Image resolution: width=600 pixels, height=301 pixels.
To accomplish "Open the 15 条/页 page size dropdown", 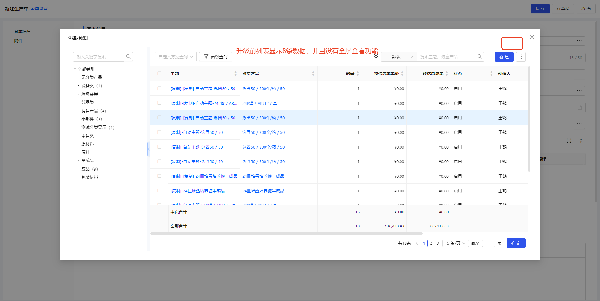I will point(455,243).
